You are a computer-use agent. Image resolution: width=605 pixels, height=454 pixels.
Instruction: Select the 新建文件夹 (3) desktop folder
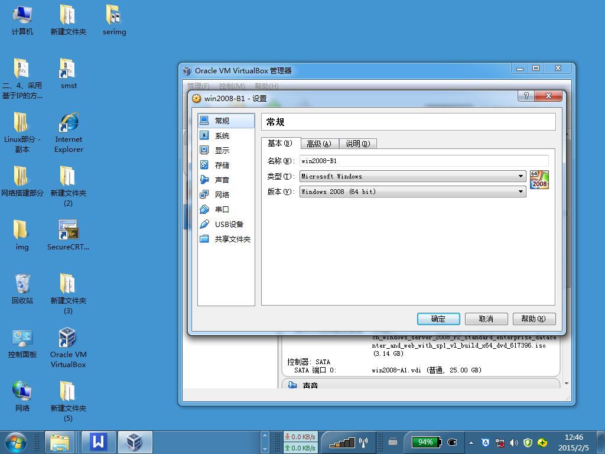tap(69, 294)
